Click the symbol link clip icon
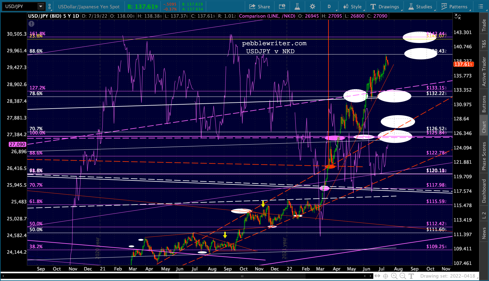The image size is (489, 281). pyautogui.click(x=49, y=6)
